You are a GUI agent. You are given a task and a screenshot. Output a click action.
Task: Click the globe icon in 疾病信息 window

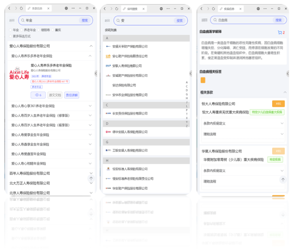tap(258, 9)
